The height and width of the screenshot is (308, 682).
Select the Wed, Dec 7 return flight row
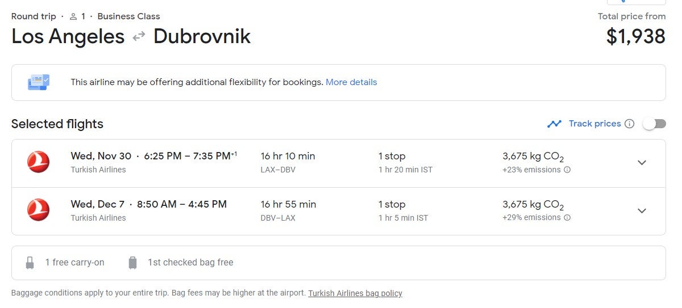pyautogui.click(x=339, y=211)
